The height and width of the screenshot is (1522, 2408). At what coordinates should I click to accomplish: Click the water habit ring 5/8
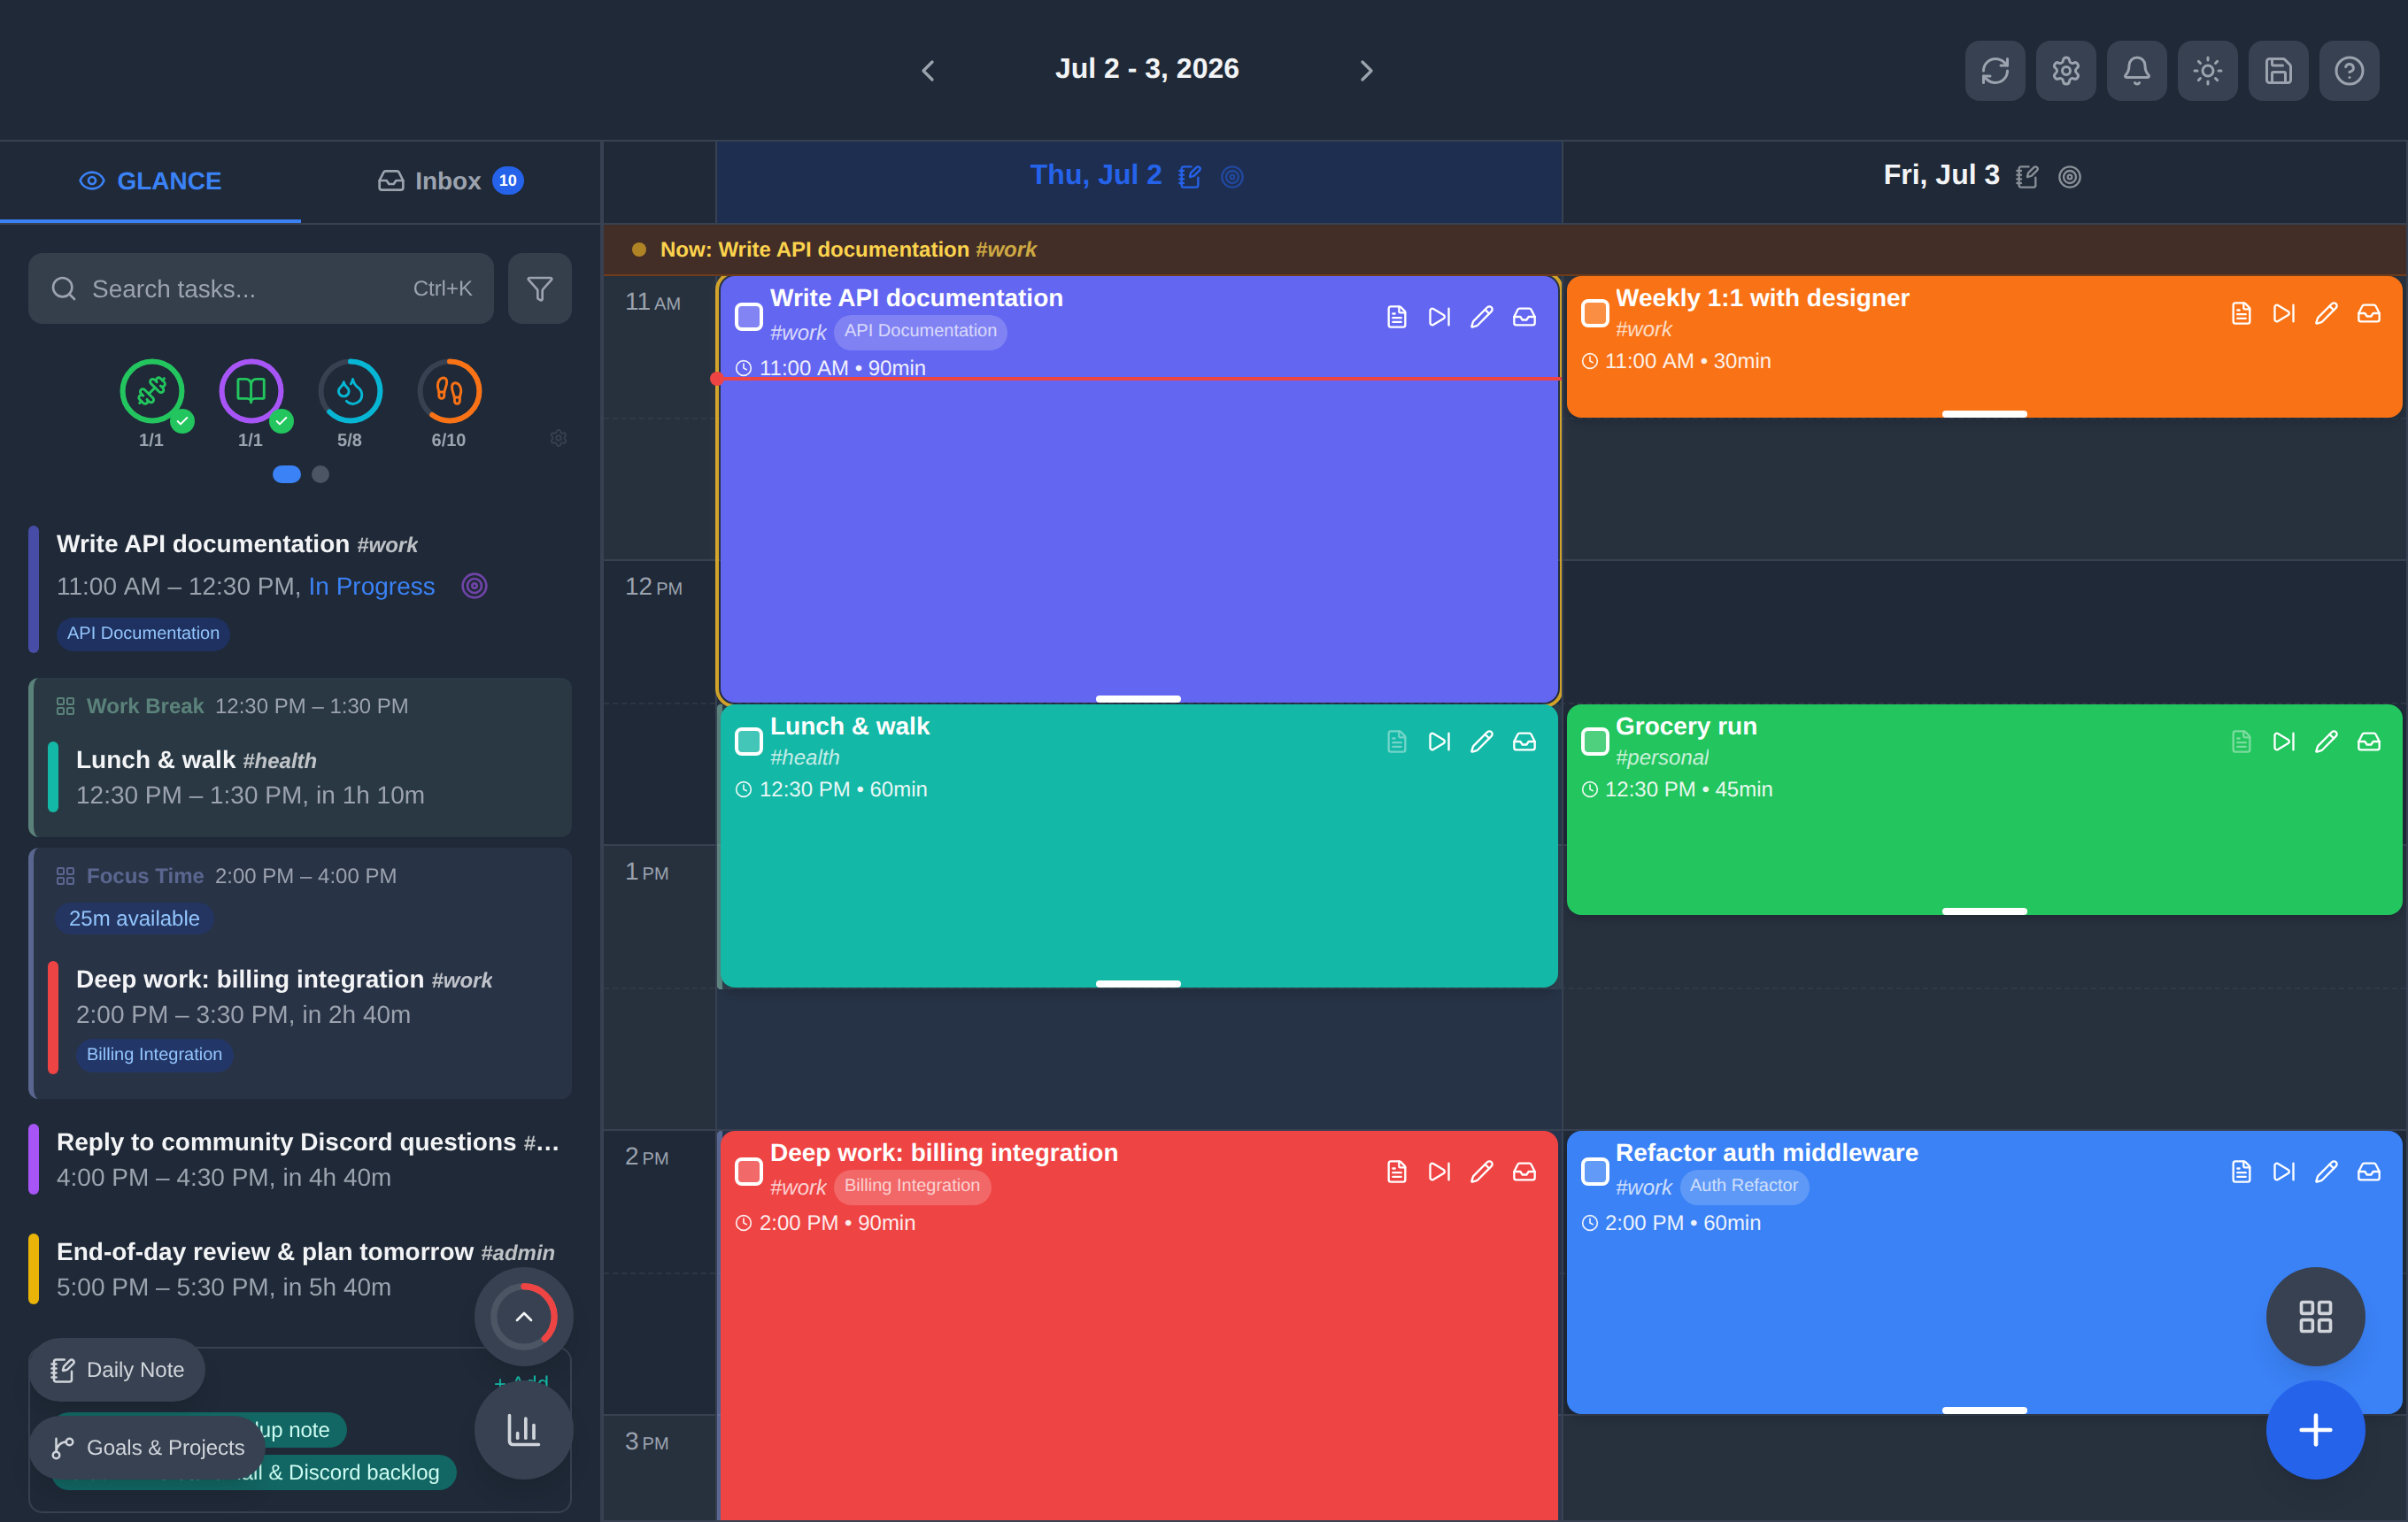[x=350, y=391]
